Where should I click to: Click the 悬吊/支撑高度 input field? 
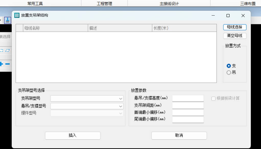pyautogui.click(x=188, y=98)
